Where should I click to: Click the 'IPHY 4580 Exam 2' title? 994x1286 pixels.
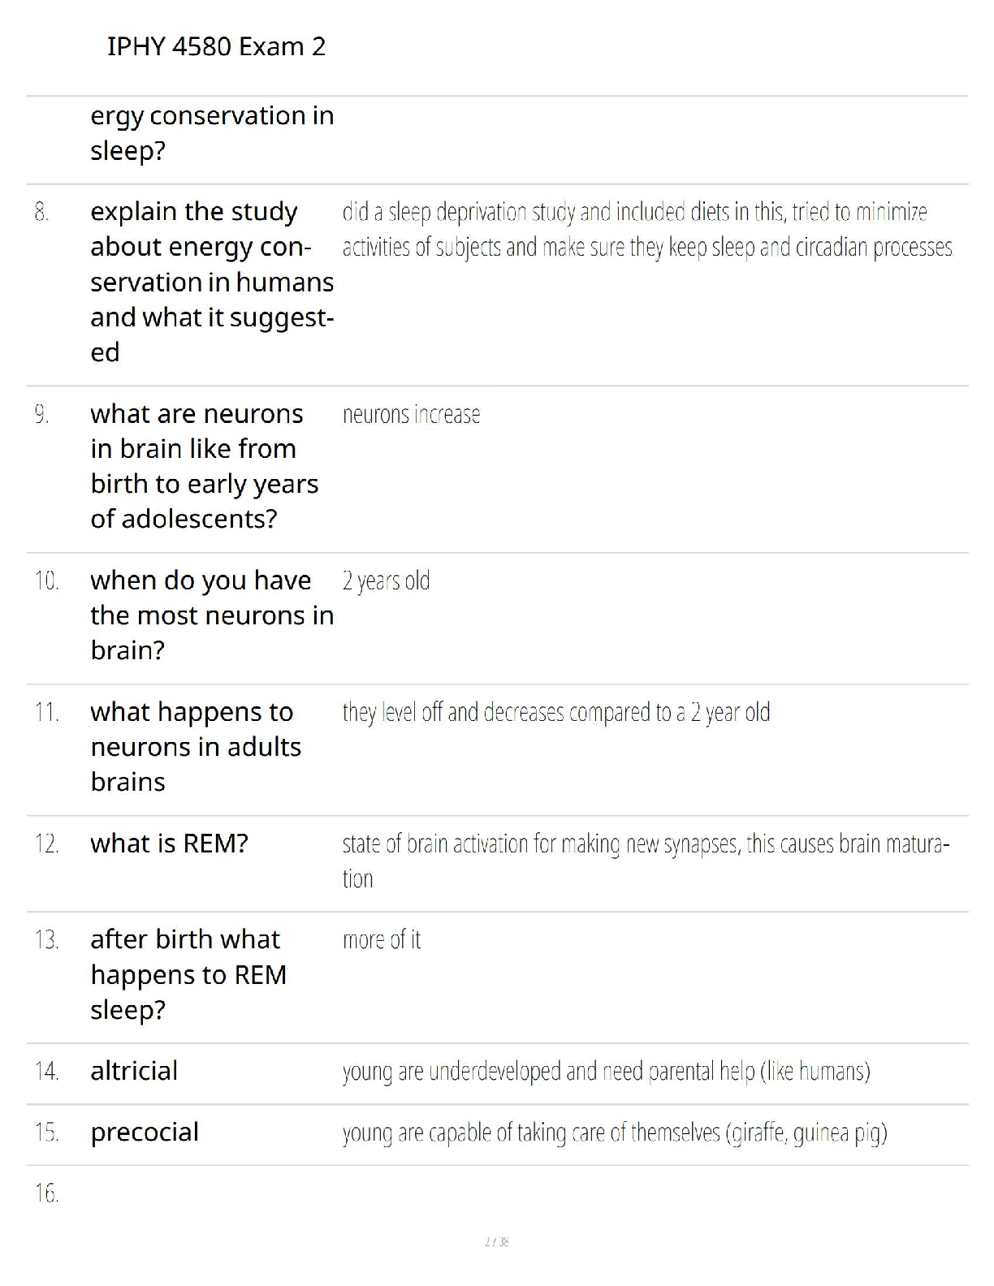[x=216, y=46]
